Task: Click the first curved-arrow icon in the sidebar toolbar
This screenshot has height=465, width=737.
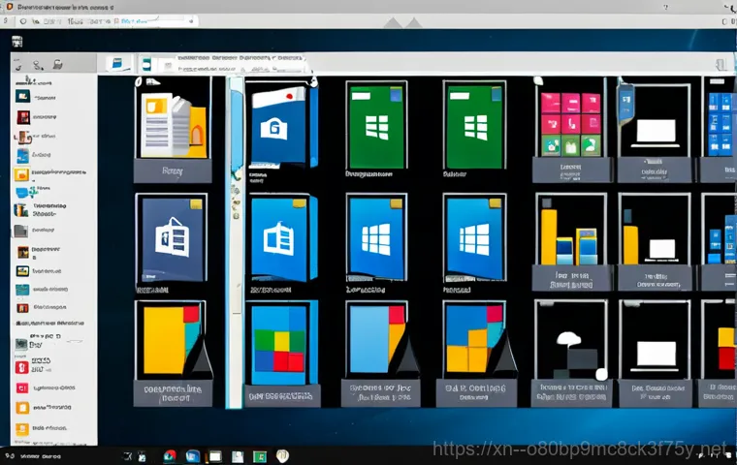Action: pyautogui.click(x=18, y=65)
